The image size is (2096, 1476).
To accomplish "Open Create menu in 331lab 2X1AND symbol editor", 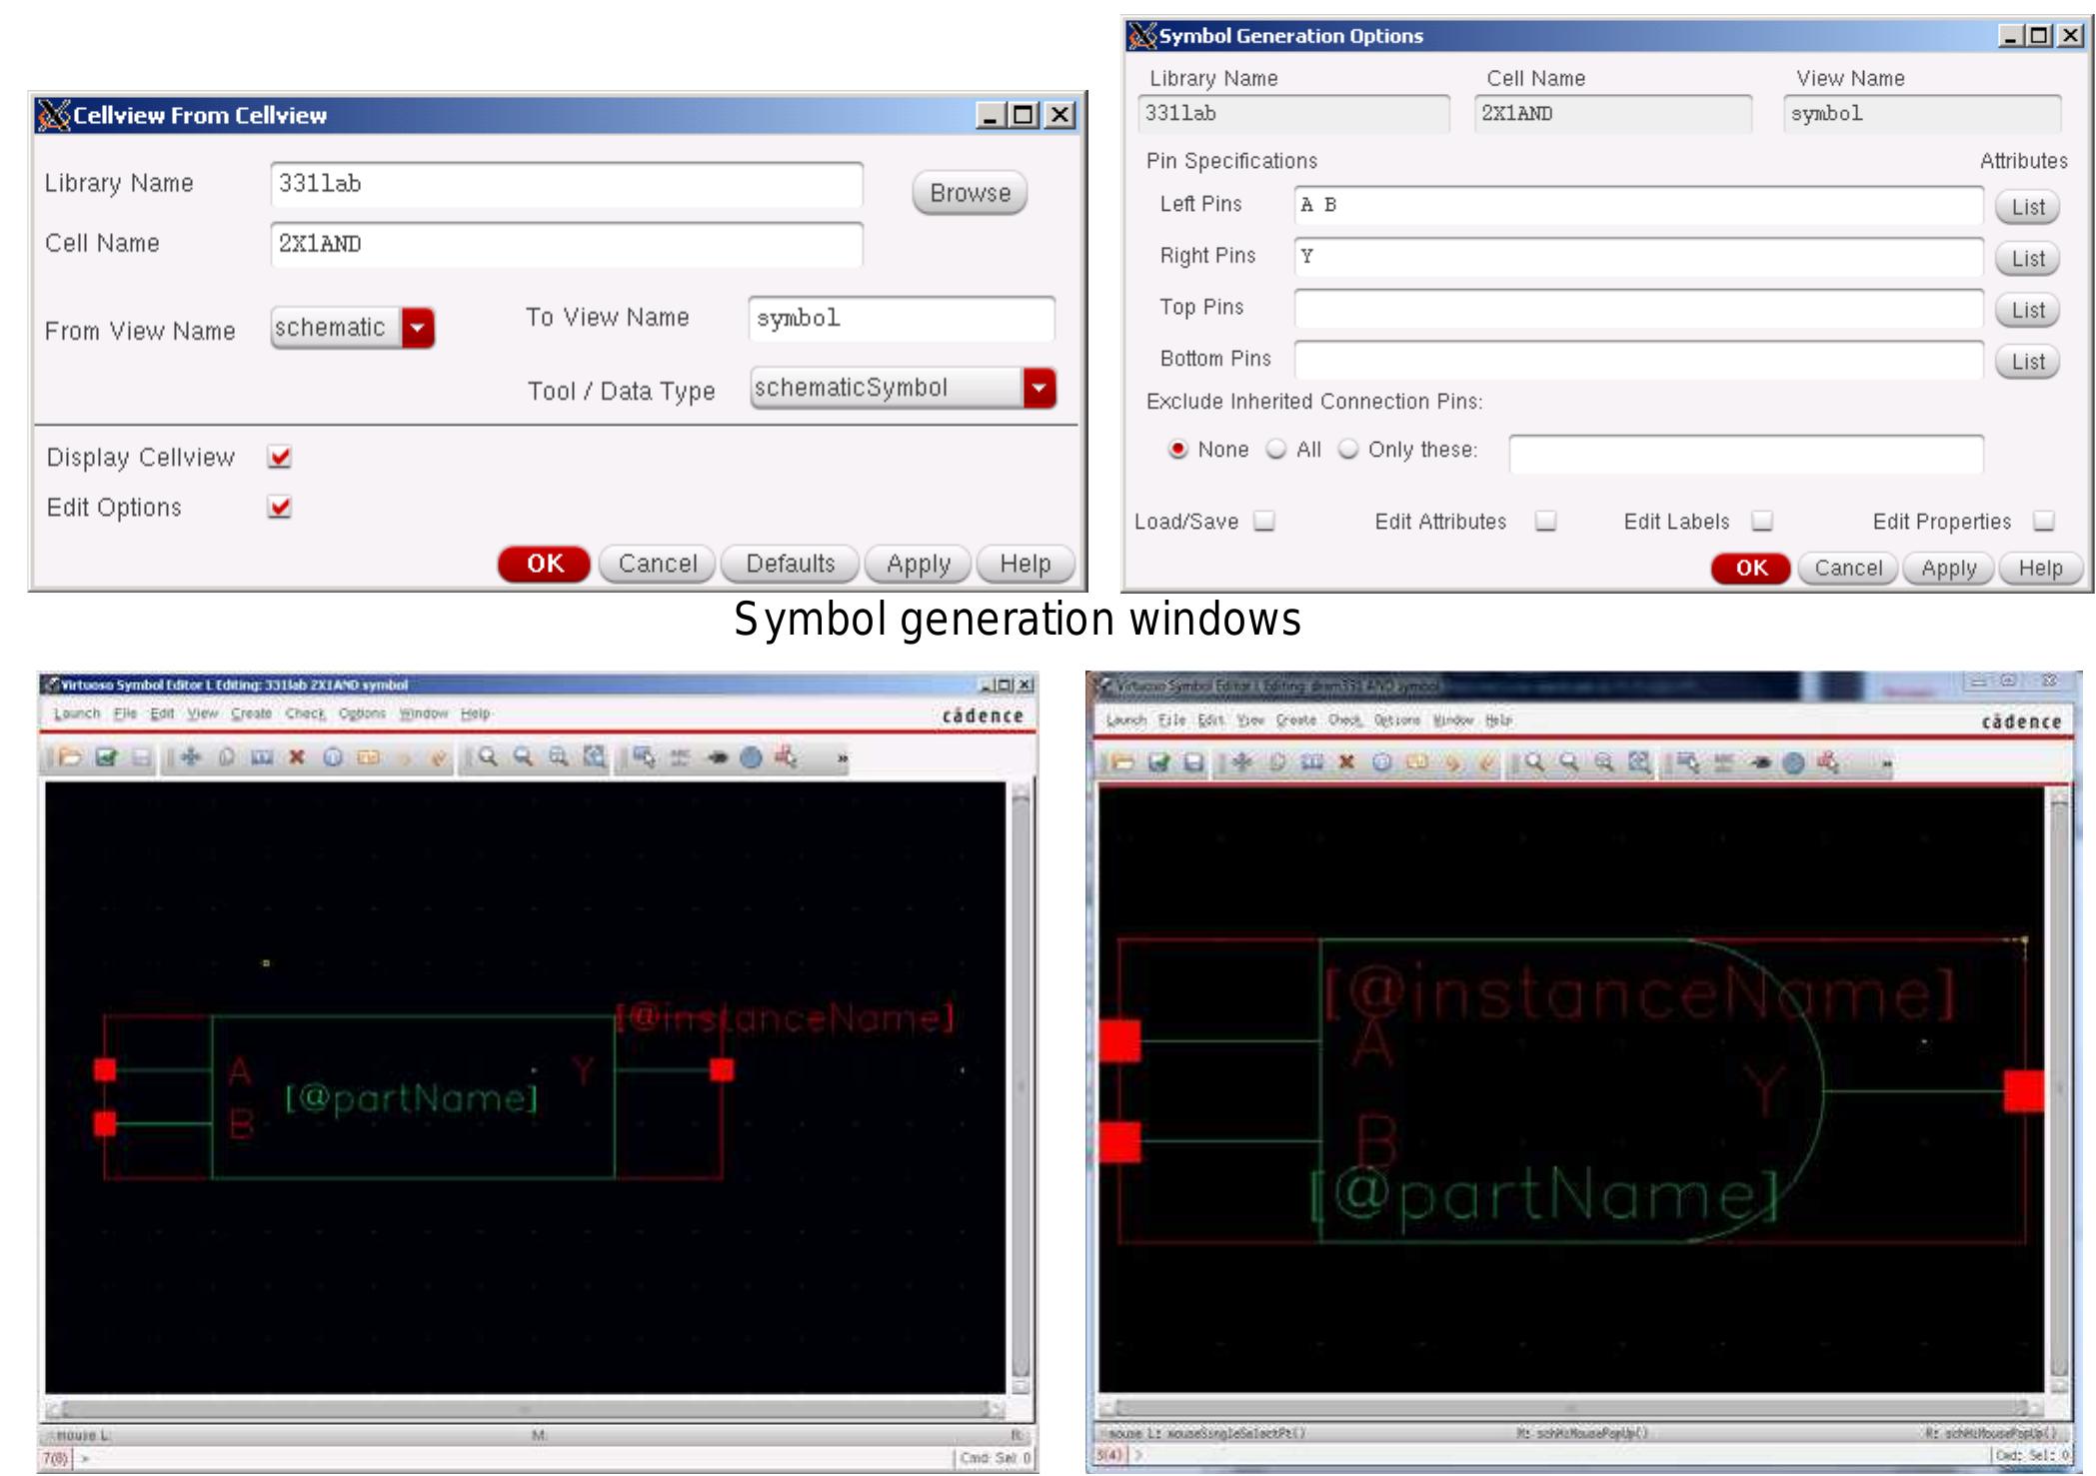I will click(251, 714).
